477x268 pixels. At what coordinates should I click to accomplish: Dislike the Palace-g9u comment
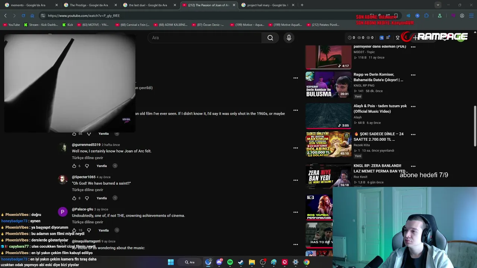click(x=89, y=230)
